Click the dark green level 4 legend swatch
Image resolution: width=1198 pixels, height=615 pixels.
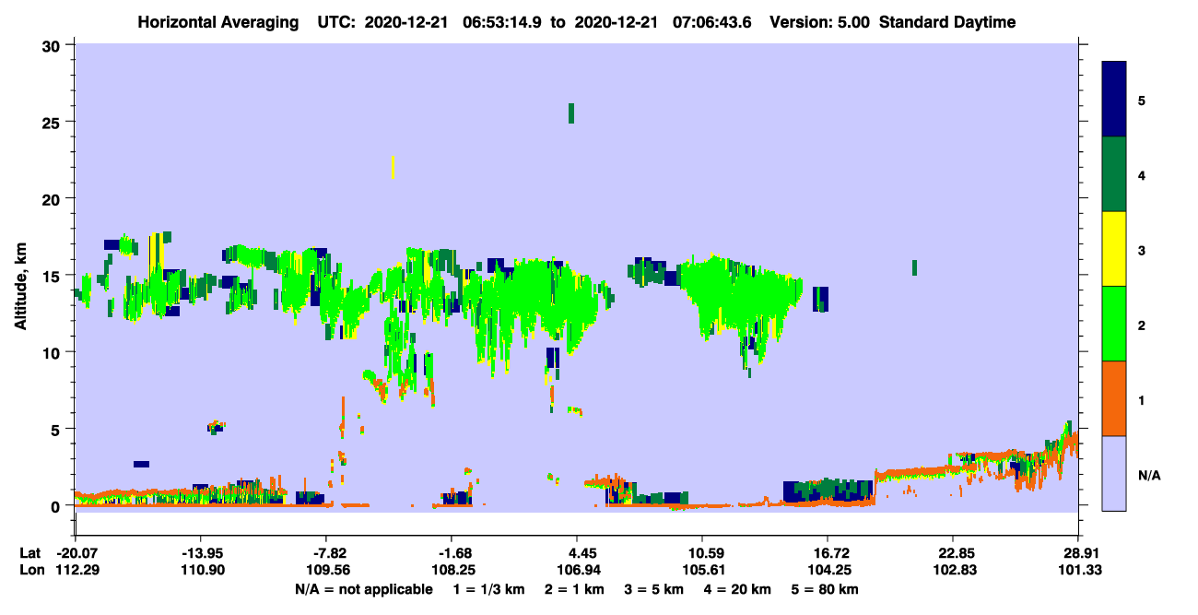click(x=1114, y=174)
